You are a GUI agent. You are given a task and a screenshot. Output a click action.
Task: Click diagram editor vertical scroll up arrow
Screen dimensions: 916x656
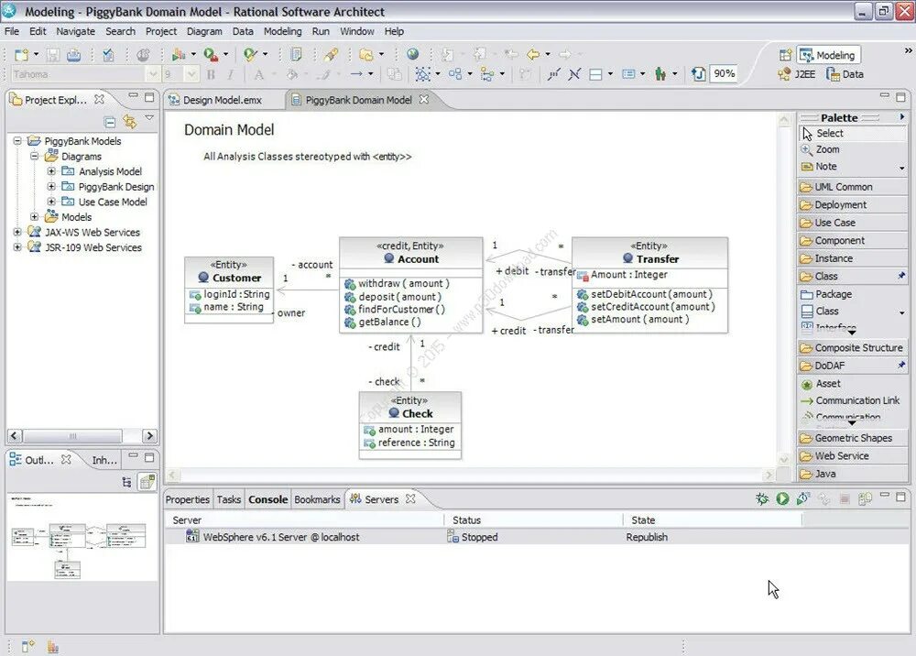783,120
